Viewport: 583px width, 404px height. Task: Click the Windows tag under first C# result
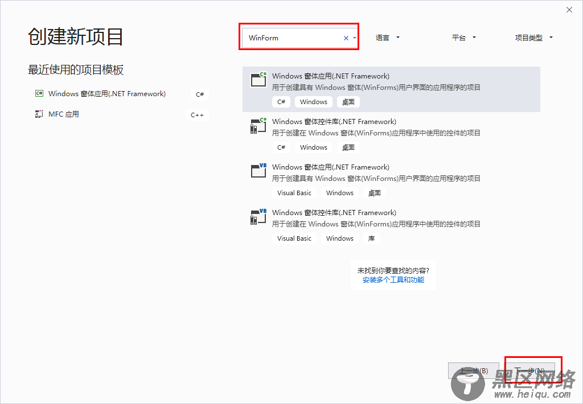pos(314,102)
